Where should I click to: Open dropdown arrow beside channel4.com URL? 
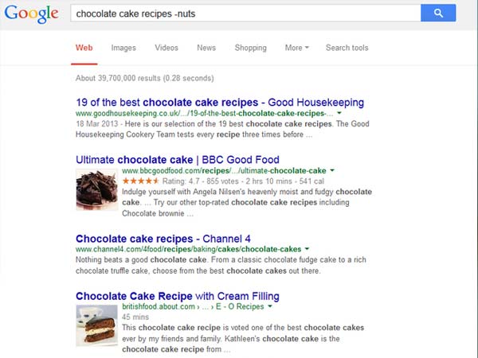coord(307,249)
